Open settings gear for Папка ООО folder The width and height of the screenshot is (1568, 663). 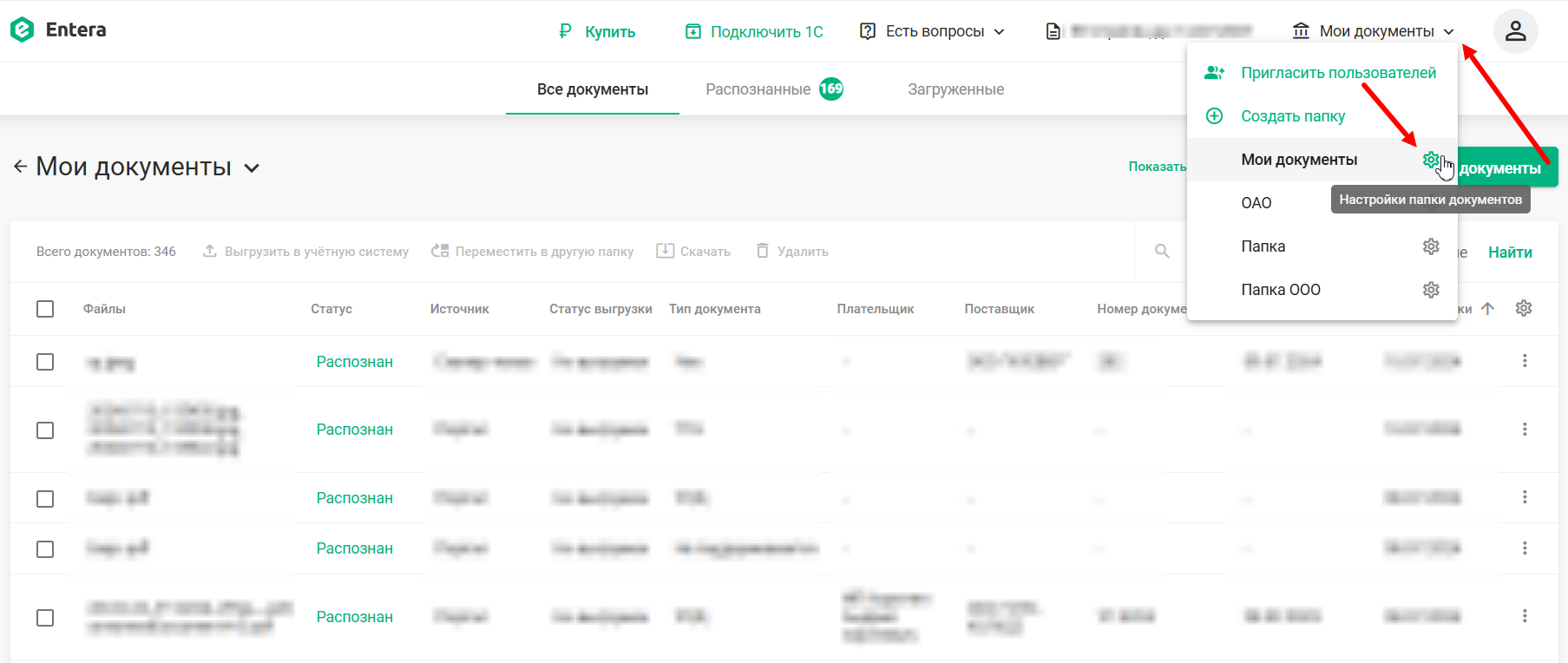tap(1431, 290)
